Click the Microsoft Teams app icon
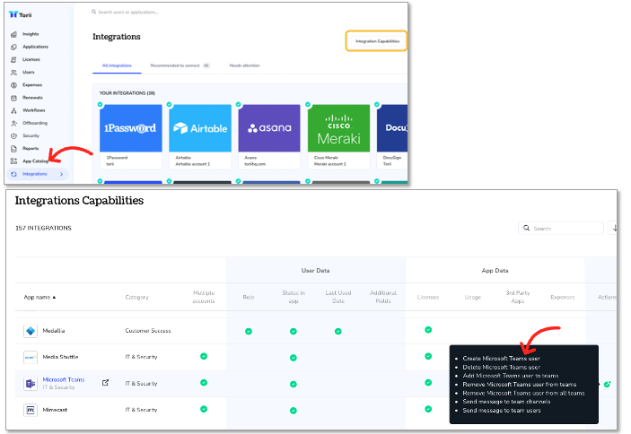Screen dimensions: 631x434 coord(31,384)
